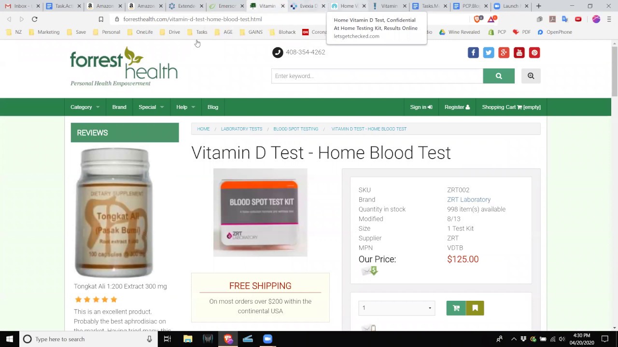Image resolution: width=618 pixels, height=347 pixels.
Task: Open the Google Plus social icon
Action: (x=504, y=53)
